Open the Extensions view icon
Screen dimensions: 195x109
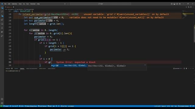coord(2,20)
